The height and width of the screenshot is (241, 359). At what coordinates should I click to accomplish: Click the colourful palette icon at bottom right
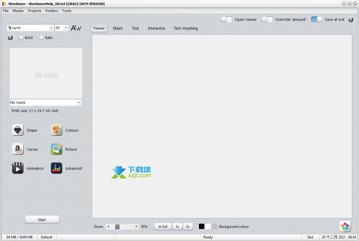click(x=345, y=226)
